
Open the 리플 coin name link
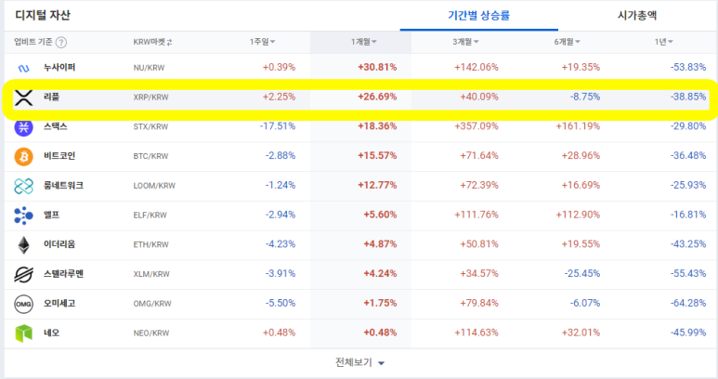(51, 97)
